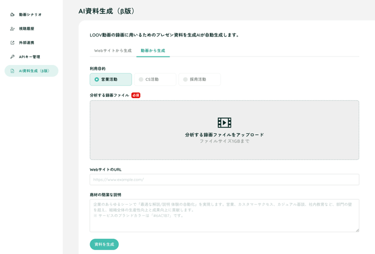Click the 動画シナリオ video icon in sidebar
The height and width of the screenshot is (254, 375).
pyautogui.click(x=12, y=15)
